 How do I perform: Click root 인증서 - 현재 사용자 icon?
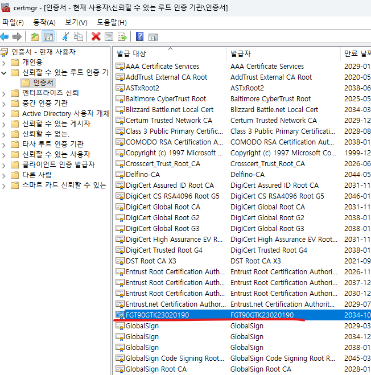[4, 52]
